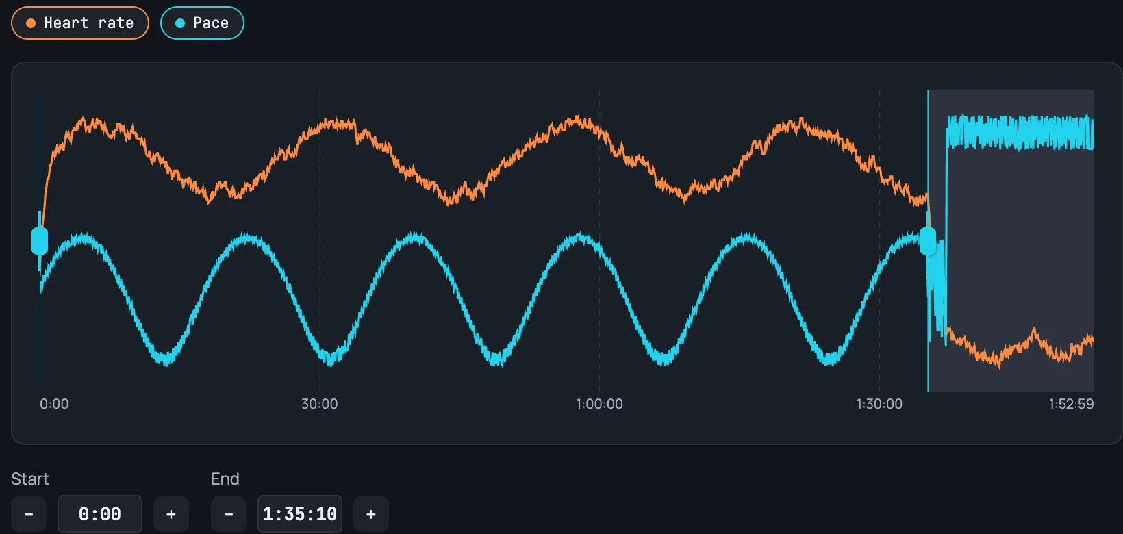Viewport: 1123px width, 534px height.
Task: Click the end trim handle on the chart
Action: pyautogui.click(x=928, y=241)
